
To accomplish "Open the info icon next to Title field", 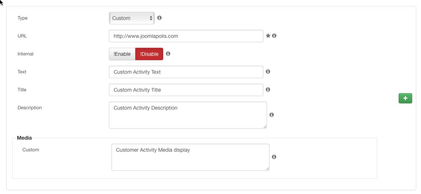I will 268,90.
